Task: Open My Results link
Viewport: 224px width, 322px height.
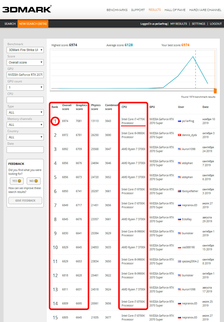Action: [178, 24]
